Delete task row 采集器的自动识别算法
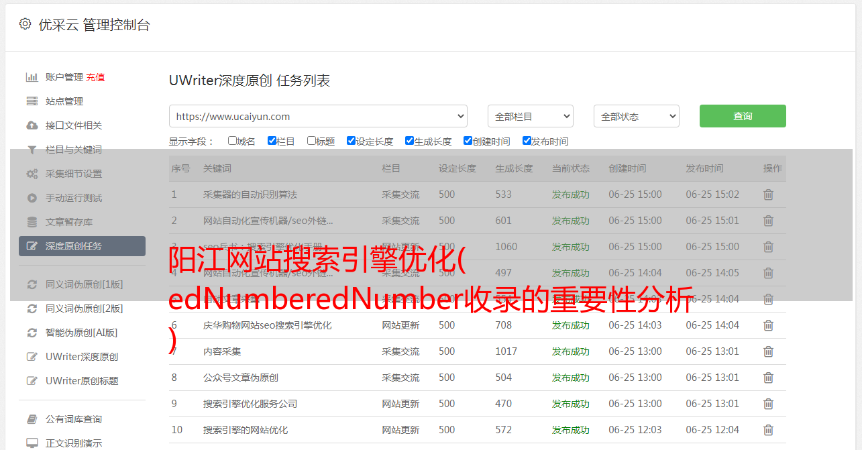This screenshot has height=450, width=862. pyautogui.click(x=768, y=194)
